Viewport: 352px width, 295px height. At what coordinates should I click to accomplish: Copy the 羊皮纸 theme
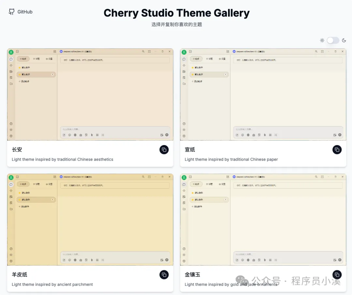164,275
